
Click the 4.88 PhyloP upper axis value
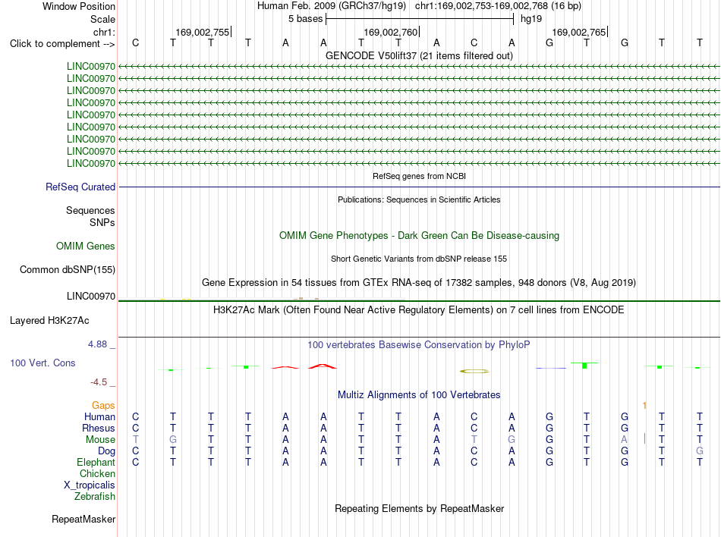(x=97, y=344)
